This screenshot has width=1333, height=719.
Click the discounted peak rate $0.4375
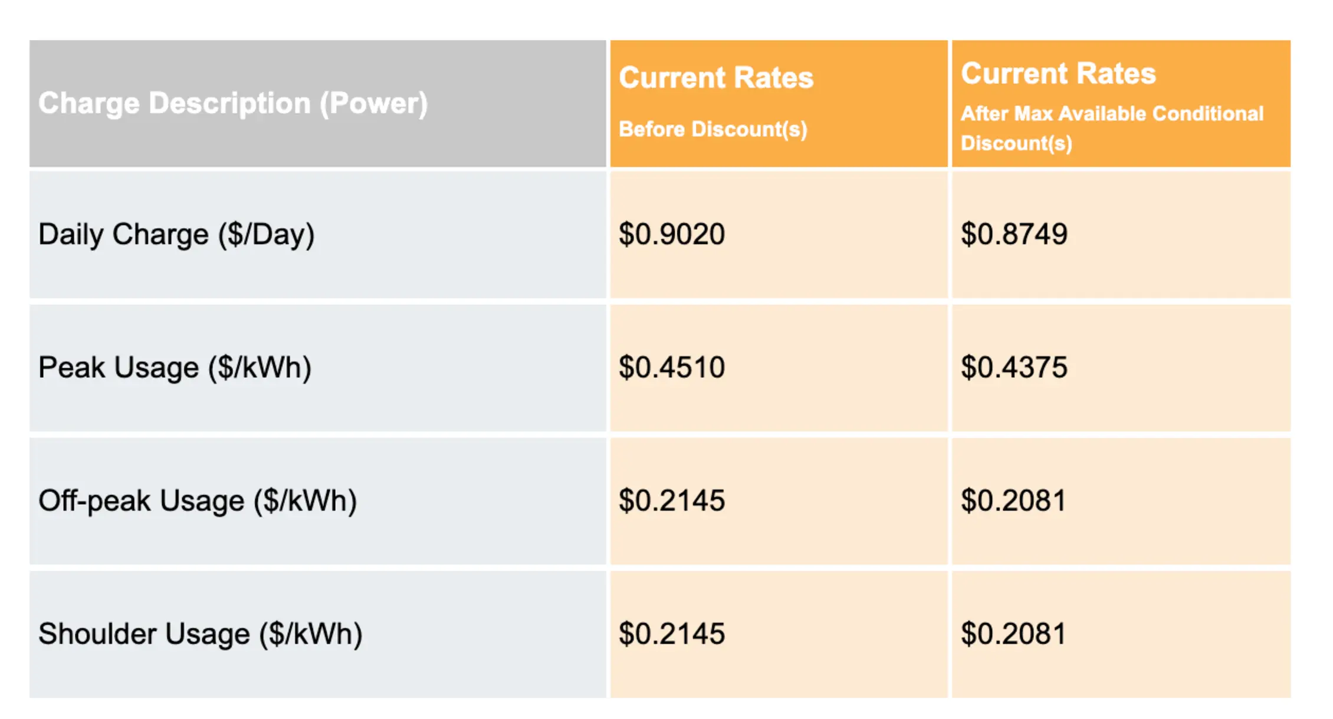(x=1013, y=368)
